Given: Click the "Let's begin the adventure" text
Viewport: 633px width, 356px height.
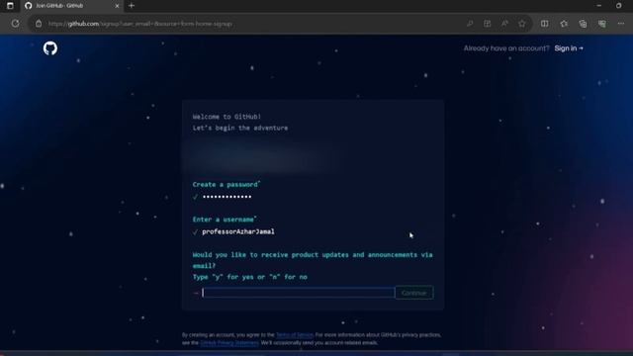Looking at the screenshot, I should click(240, 128).
